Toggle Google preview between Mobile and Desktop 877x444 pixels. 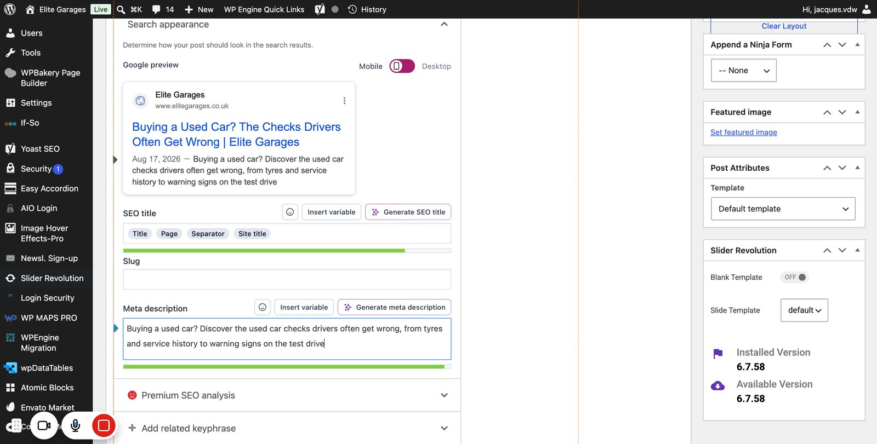(402, 66)
